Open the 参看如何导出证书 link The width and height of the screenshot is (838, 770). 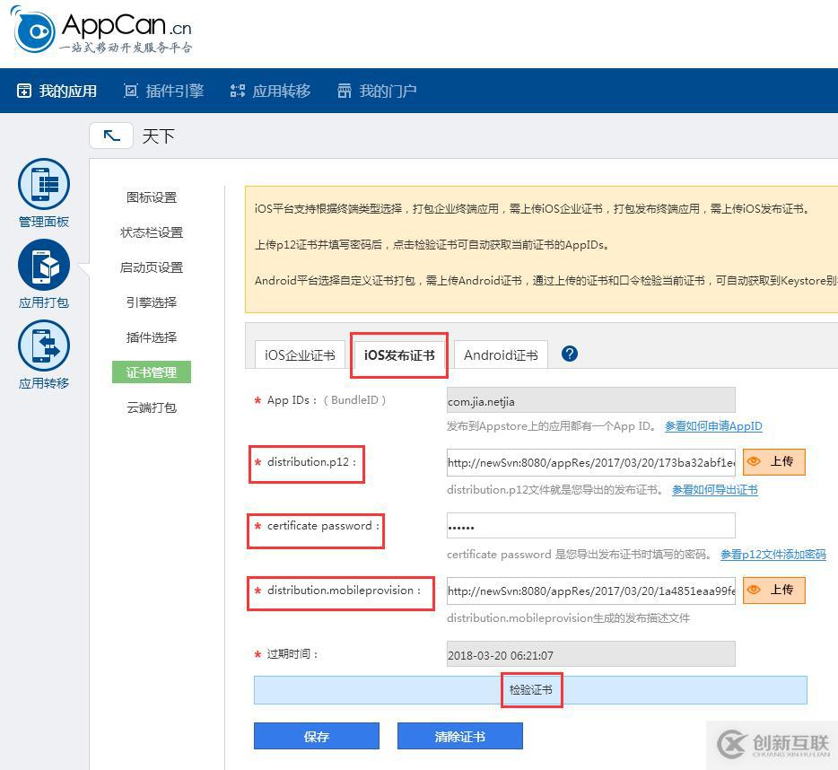click(714, 490)
